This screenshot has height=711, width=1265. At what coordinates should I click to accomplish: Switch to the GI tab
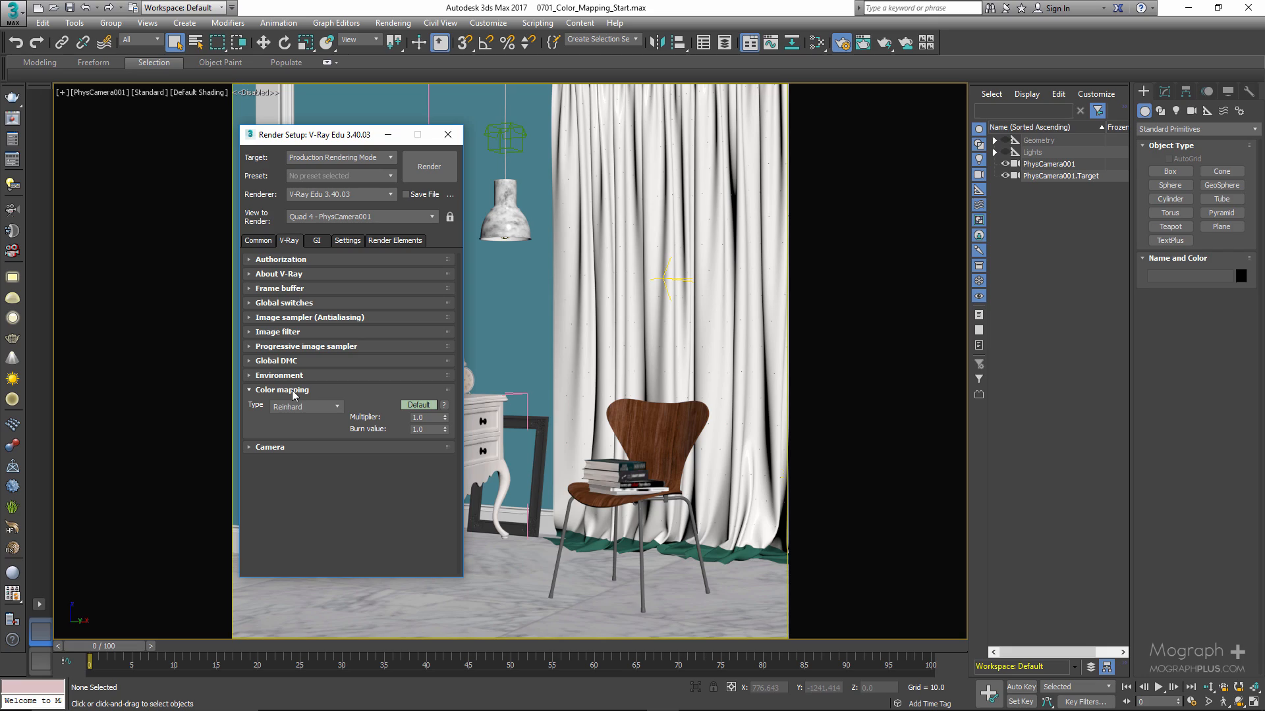tap(317, 240)
